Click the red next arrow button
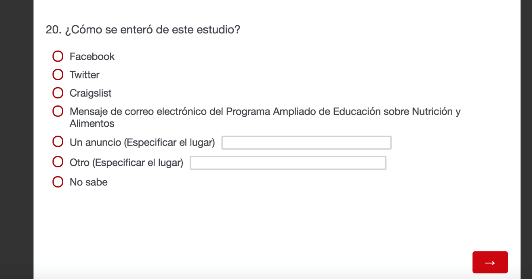This screenshot has height=279, width=532. [490, 262]
